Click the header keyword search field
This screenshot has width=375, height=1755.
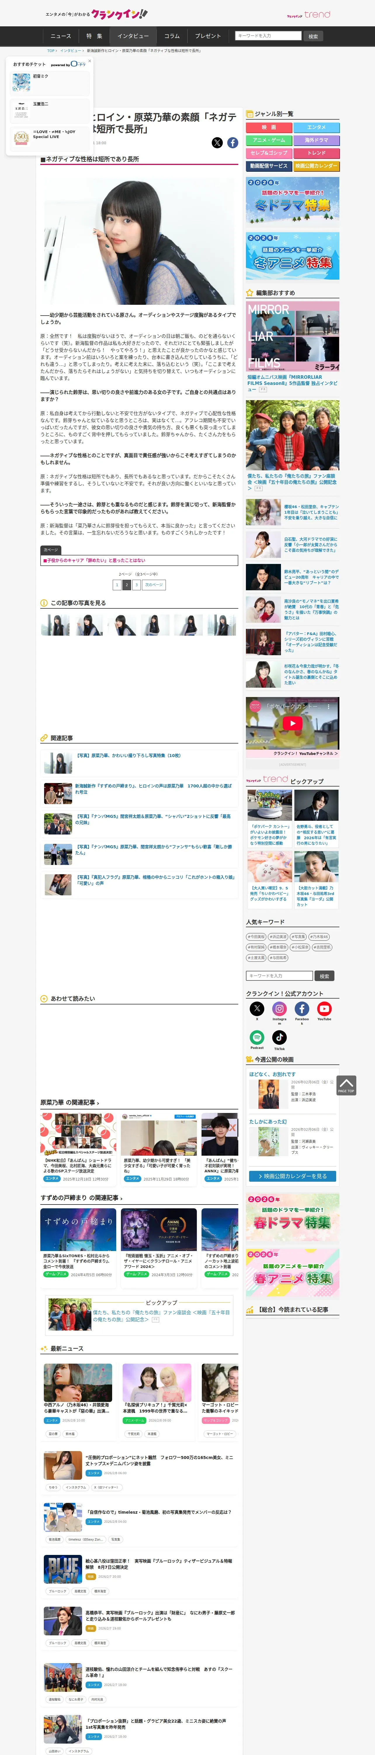pos(268,36)
